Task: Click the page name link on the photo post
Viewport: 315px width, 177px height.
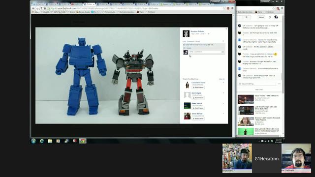Action: pos(197,31)
